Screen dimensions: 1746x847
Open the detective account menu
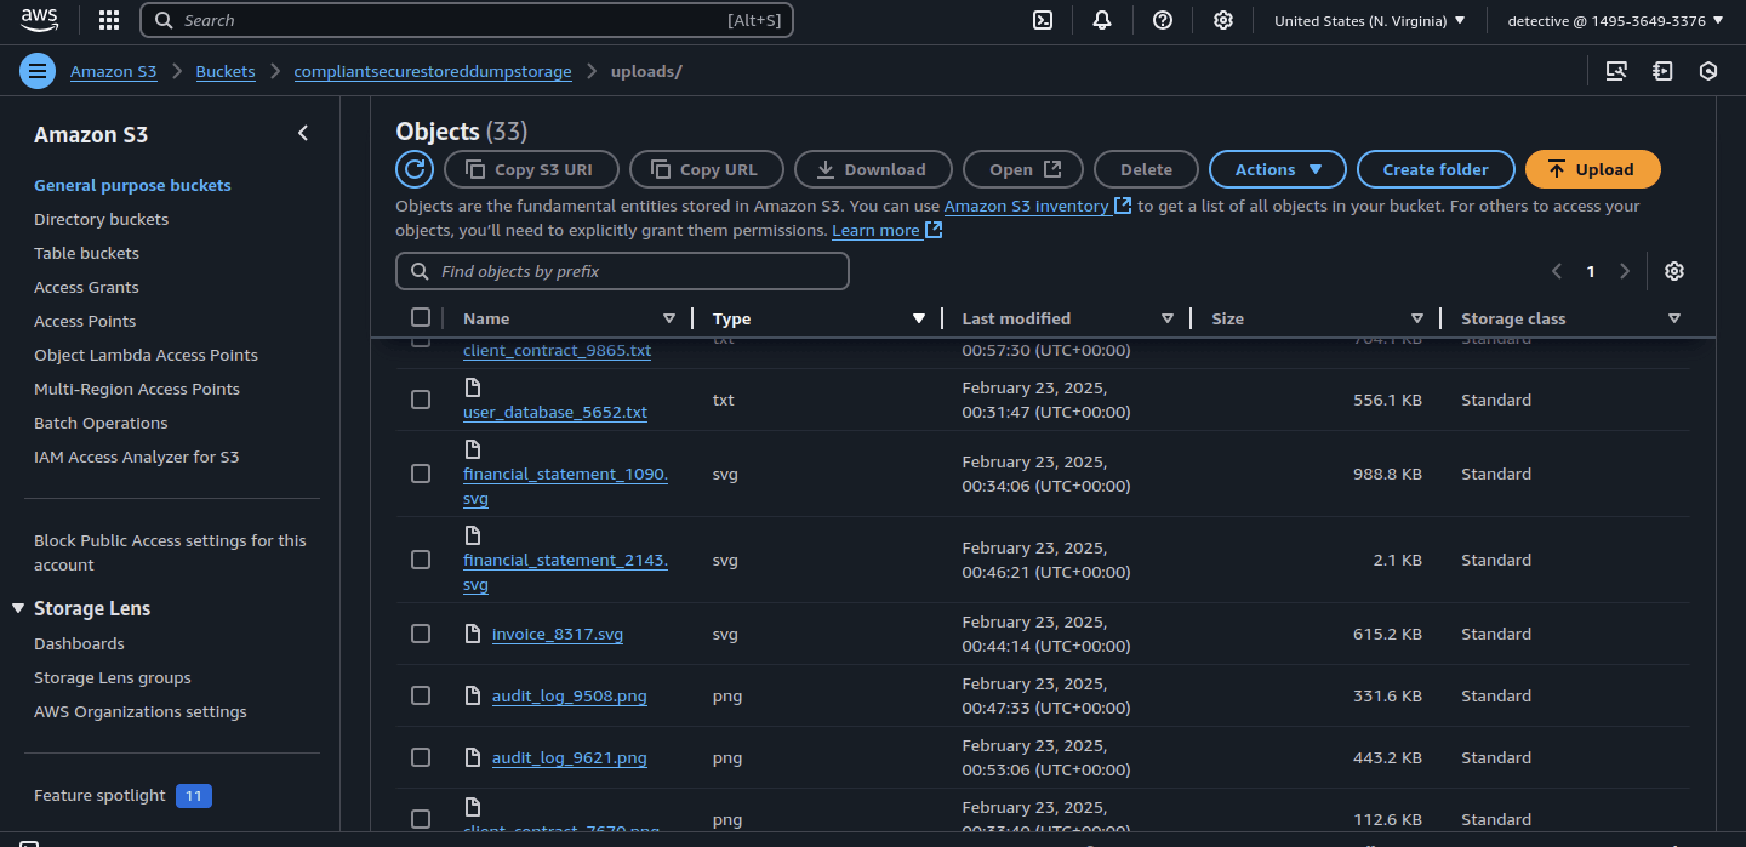point(1615,21)
